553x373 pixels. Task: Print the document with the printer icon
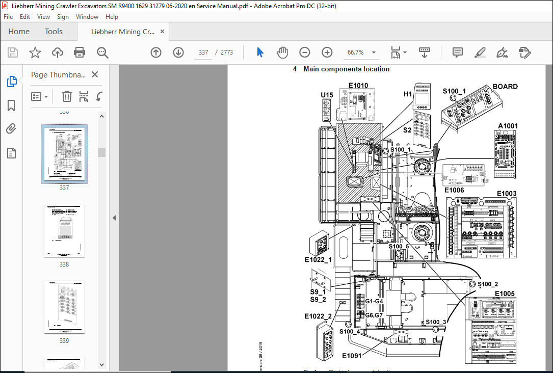[80, 52]
